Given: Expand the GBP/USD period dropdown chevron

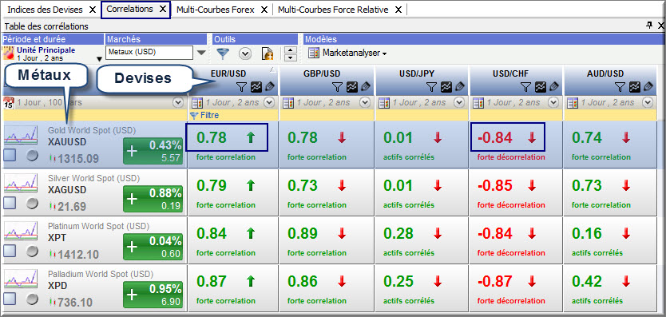Looking at the screenshot, I should [x=365, y=102].
